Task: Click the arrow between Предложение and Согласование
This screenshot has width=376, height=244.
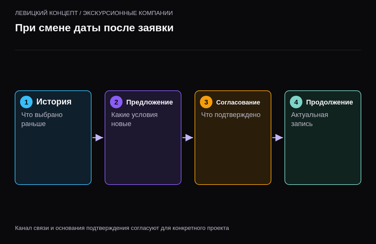Action: click(188, 138)
